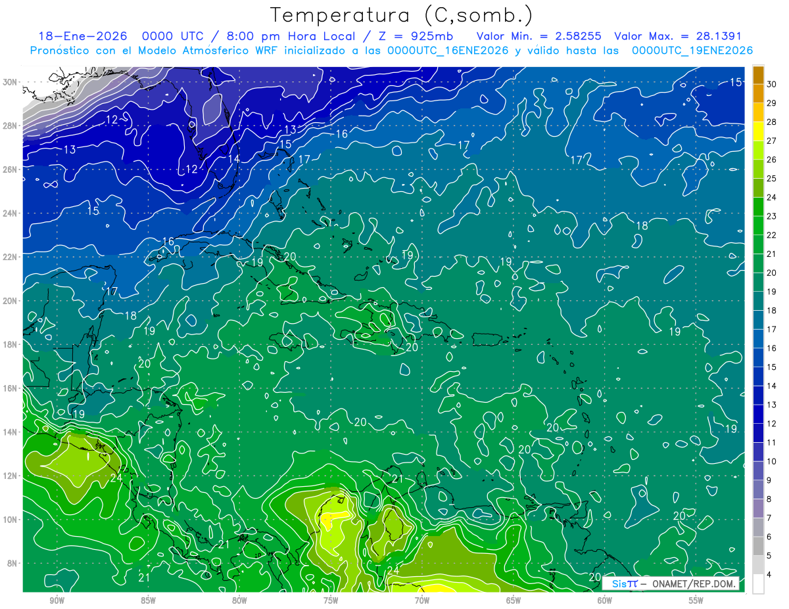Click latitude label '16N' on left axis
Image resolution: width=789 pixels, height=609 pixels.
11,388
